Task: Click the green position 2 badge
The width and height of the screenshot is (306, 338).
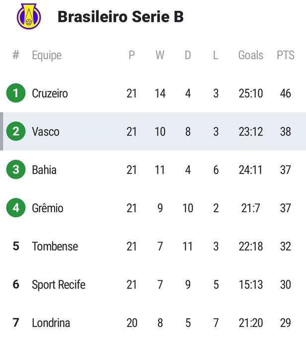Action: 16,131
